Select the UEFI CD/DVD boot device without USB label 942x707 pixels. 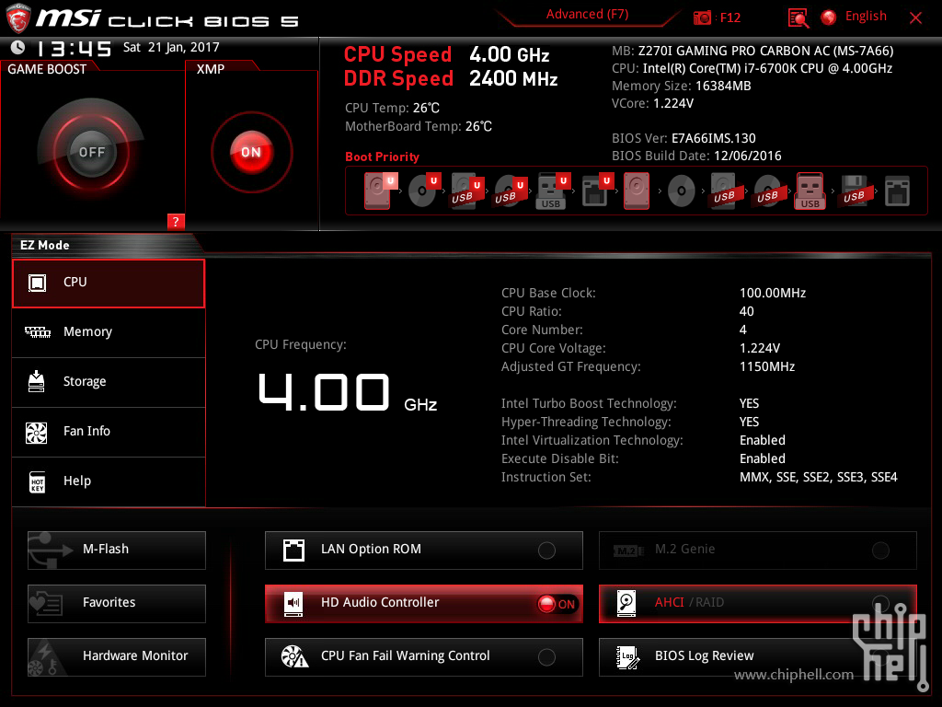(423, 191)
